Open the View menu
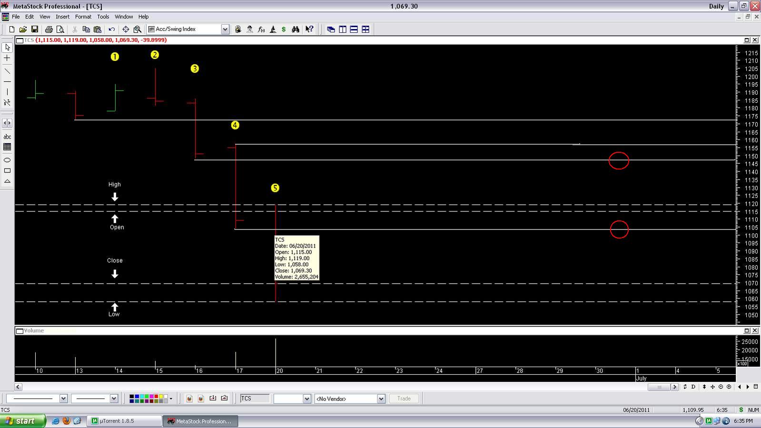The height and width of the screenshot is (428, 761). point(45,17)
